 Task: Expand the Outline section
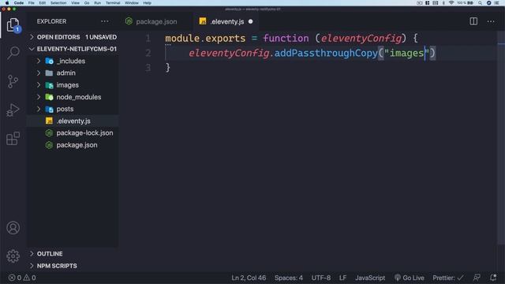point(32,254)
